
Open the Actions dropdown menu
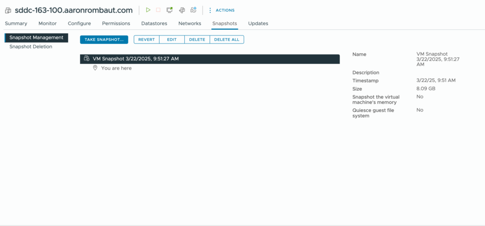[221, 10]
